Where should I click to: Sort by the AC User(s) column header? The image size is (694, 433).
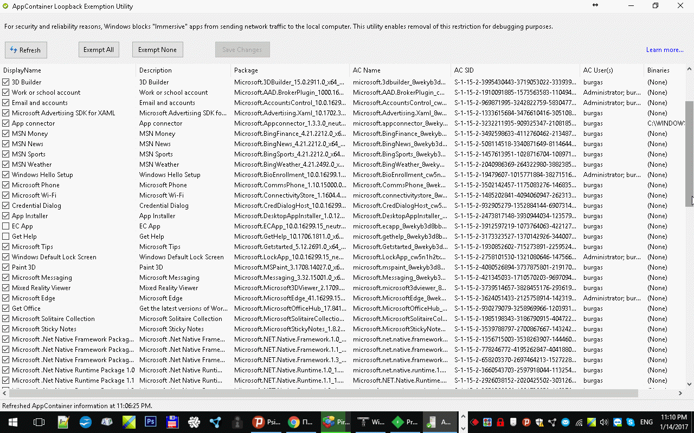tap(612, 70)
